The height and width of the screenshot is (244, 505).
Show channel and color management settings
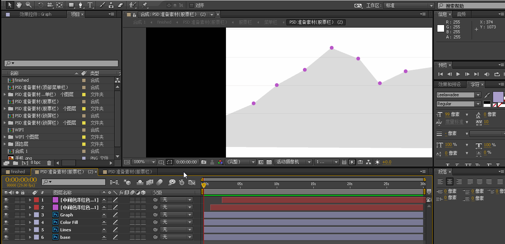coord(220,162)
